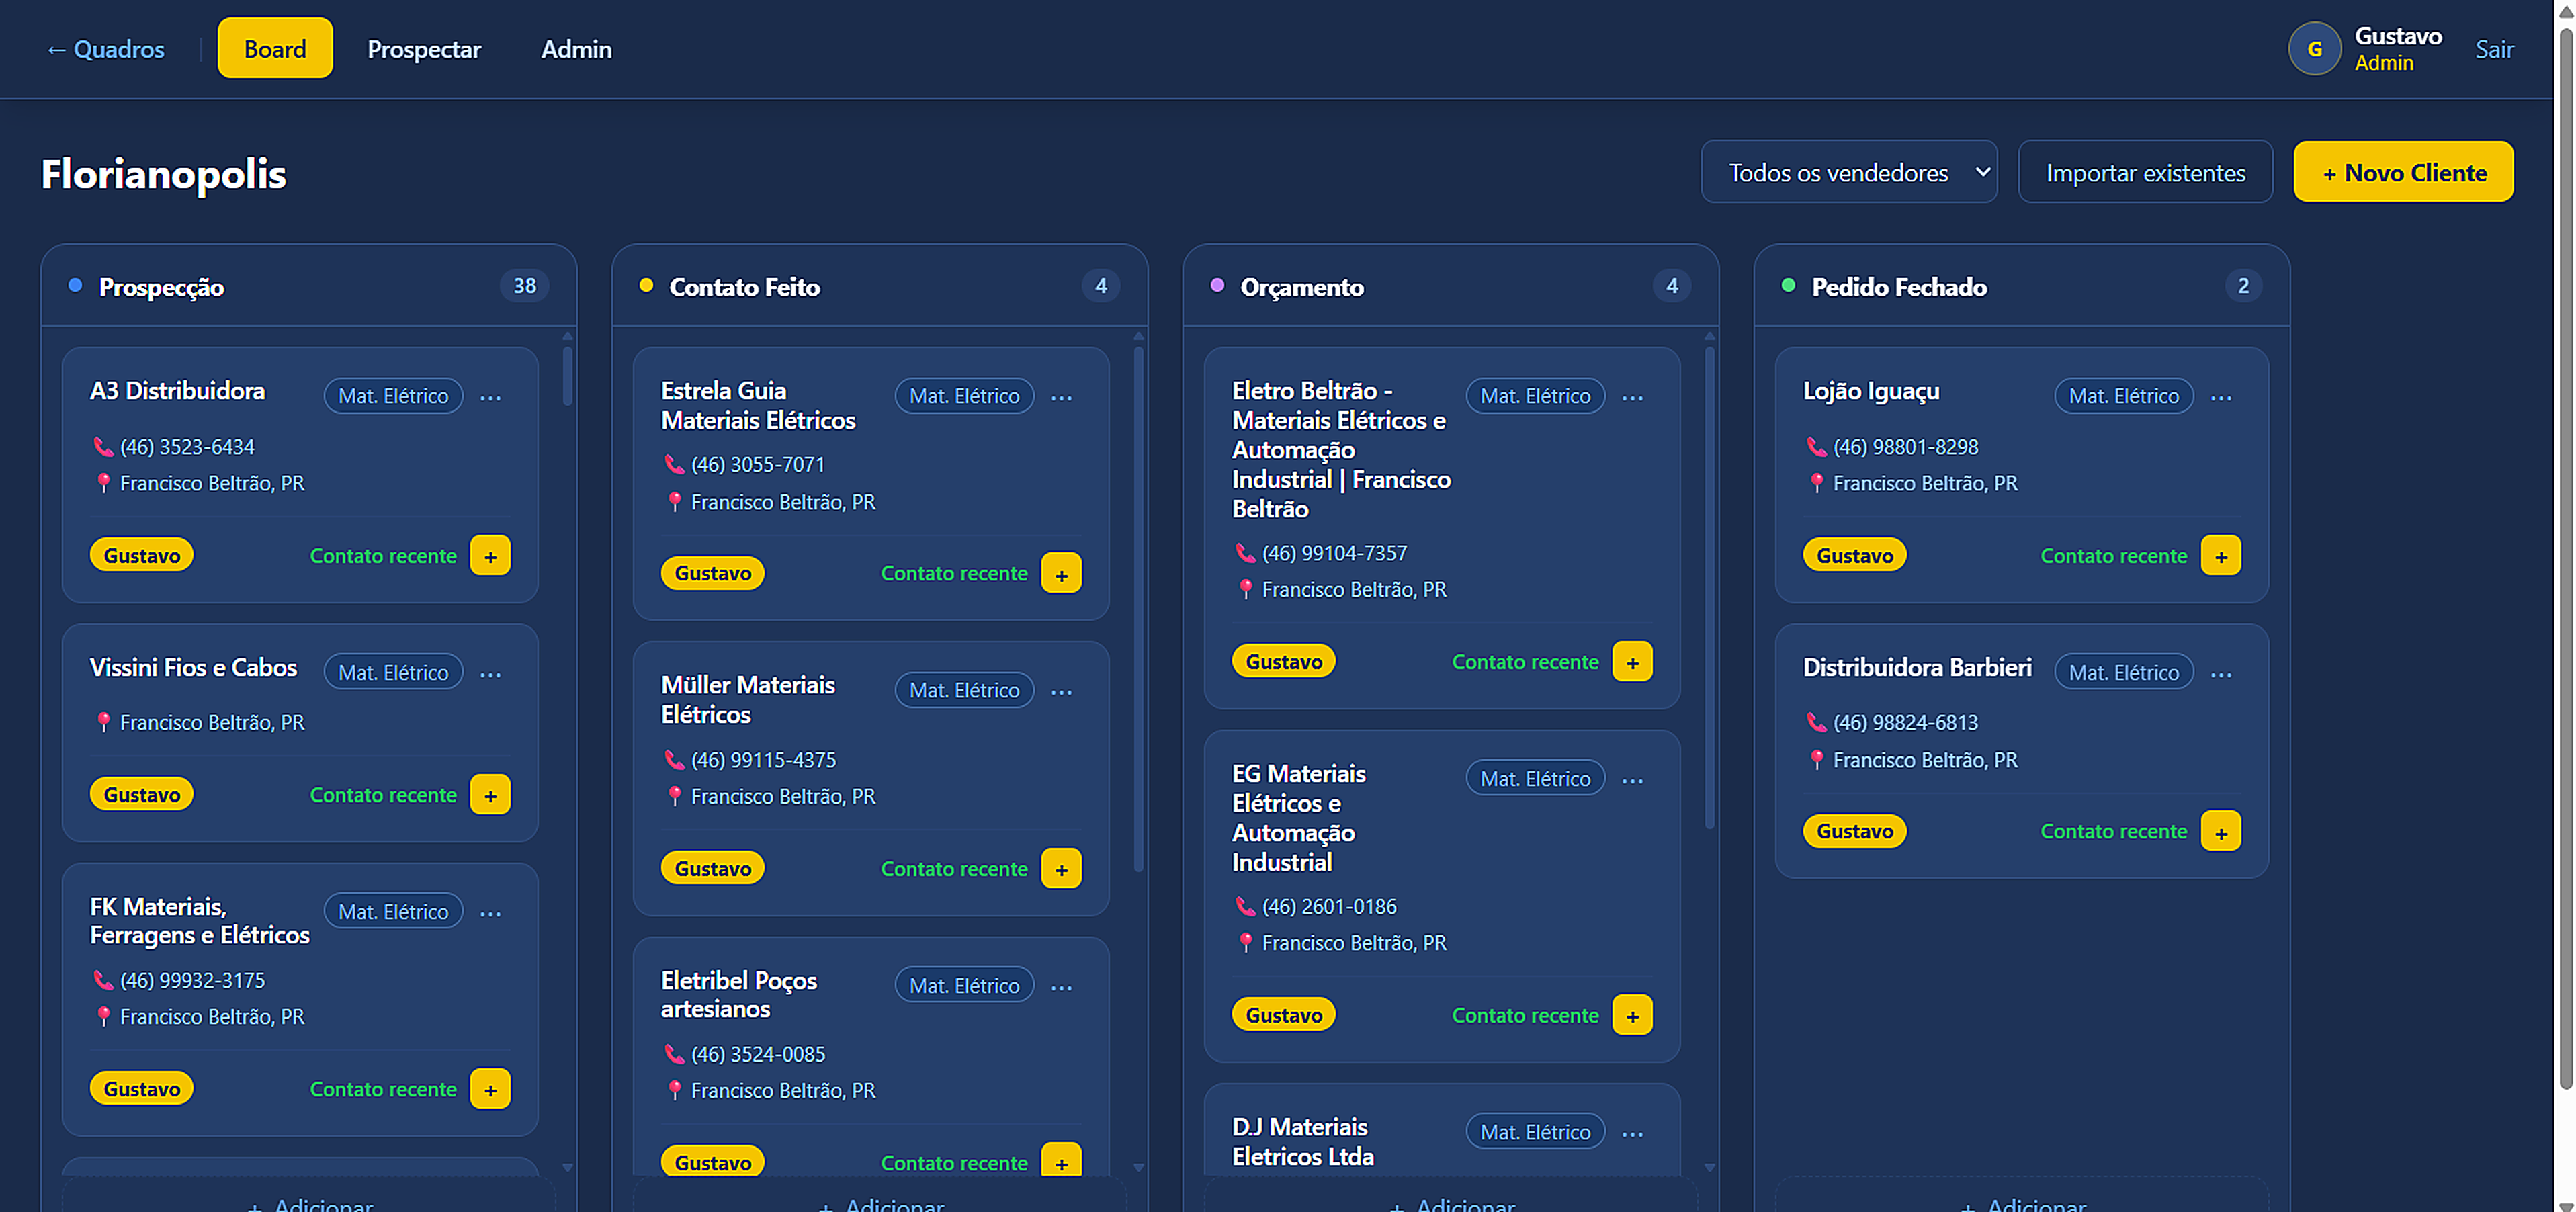Click phone number (46) 99115-4375
This screenshot has height=1212, width=2576.
(x=763, y=760)
